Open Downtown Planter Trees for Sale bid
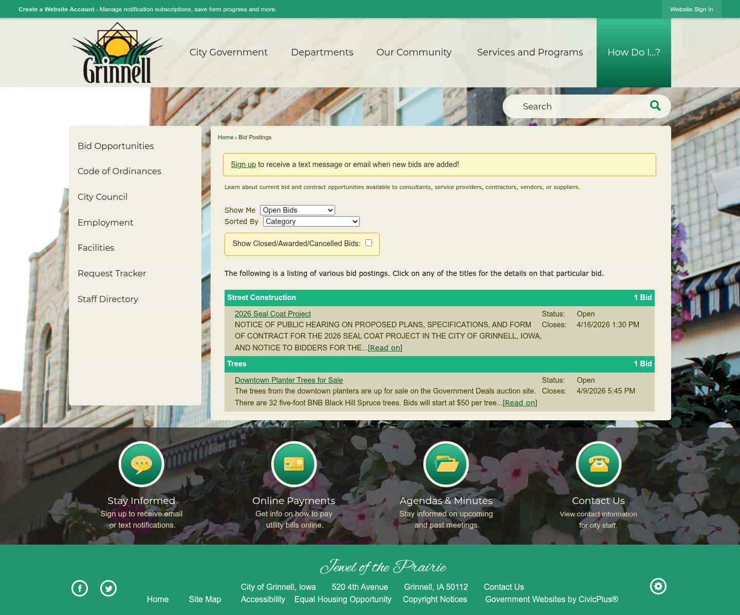This screenshot has height=615, width=740. pos(288,380)
